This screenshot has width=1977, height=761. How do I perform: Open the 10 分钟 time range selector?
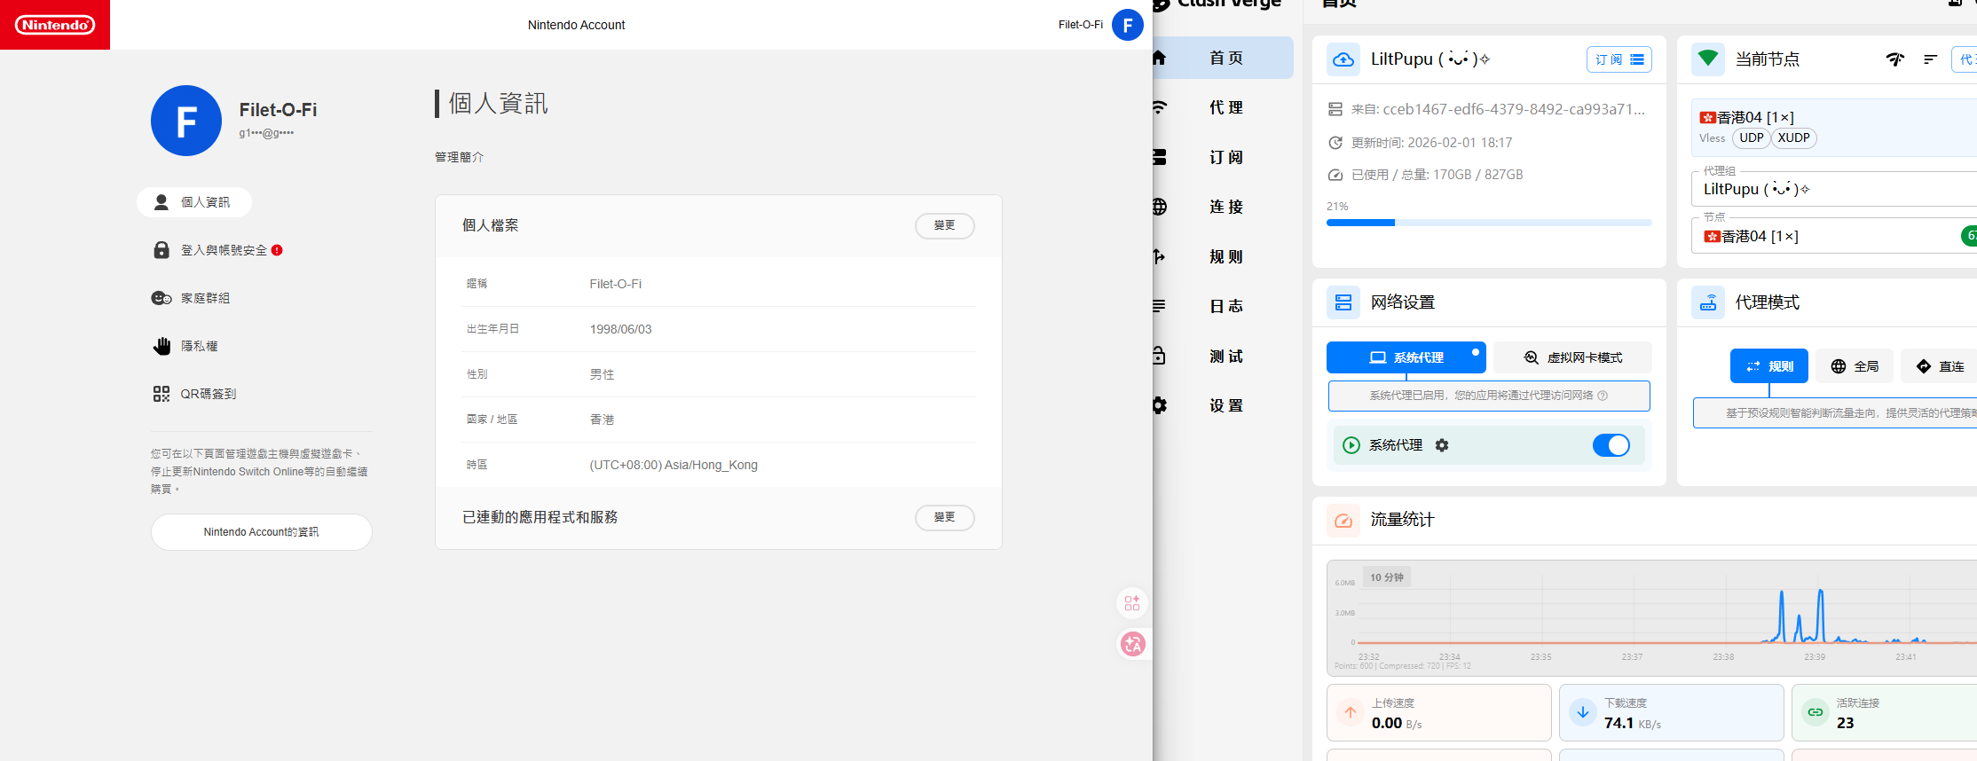coord(1386,577)
